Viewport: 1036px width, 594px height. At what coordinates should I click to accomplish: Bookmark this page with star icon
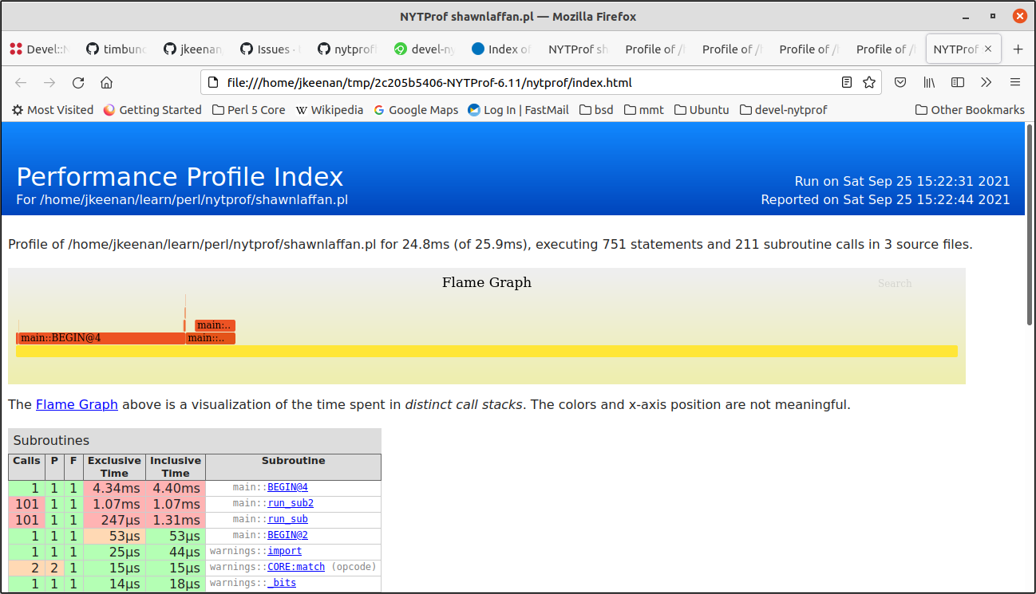pos(869,82)
